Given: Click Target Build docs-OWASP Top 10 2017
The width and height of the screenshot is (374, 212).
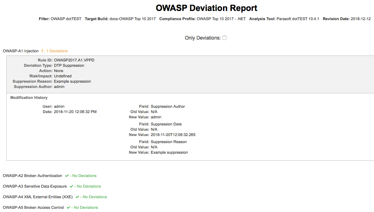Looking at the screenshot, I should tap(132, 19).
